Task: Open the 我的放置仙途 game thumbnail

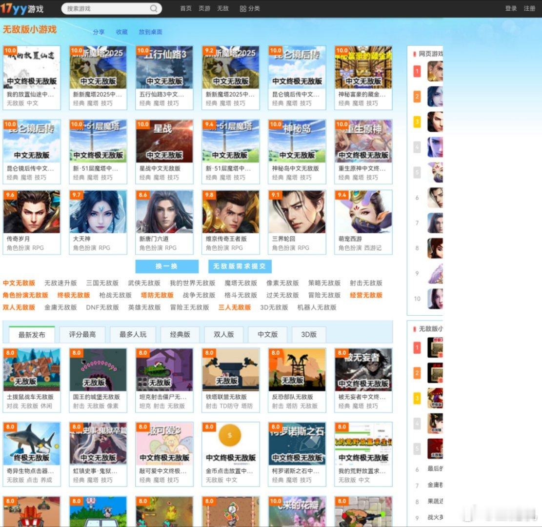Action: (x=31, y=67)
